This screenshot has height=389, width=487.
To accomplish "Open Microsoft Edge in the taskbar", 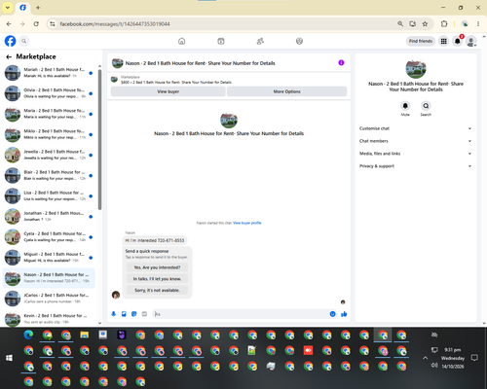I will [28, 335].
